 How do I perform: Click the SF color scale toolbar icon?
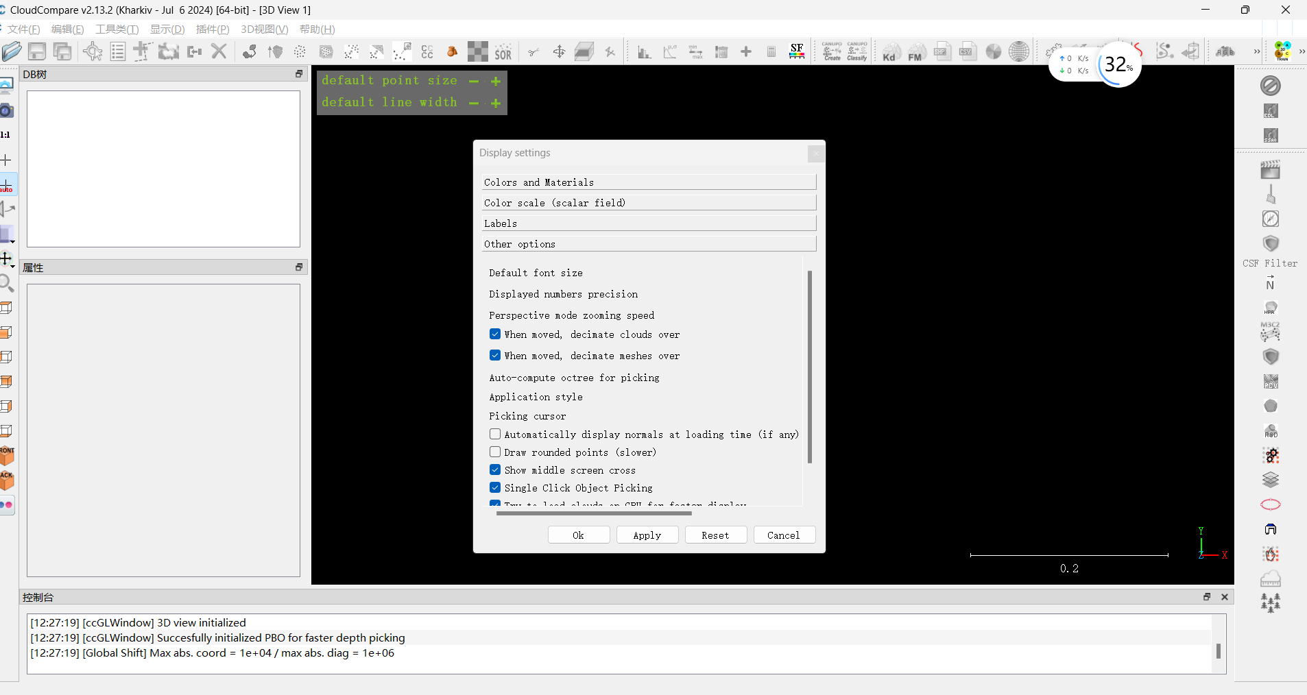click(x=797, y=51)
